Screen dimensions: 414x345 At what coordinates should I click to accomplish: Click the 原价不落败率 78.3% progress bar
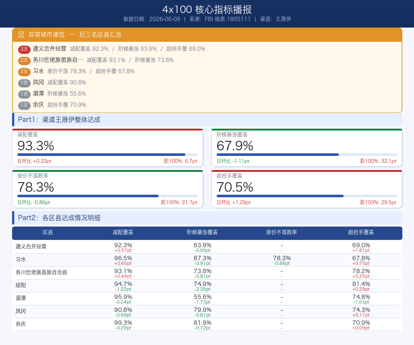pos(107,196)
